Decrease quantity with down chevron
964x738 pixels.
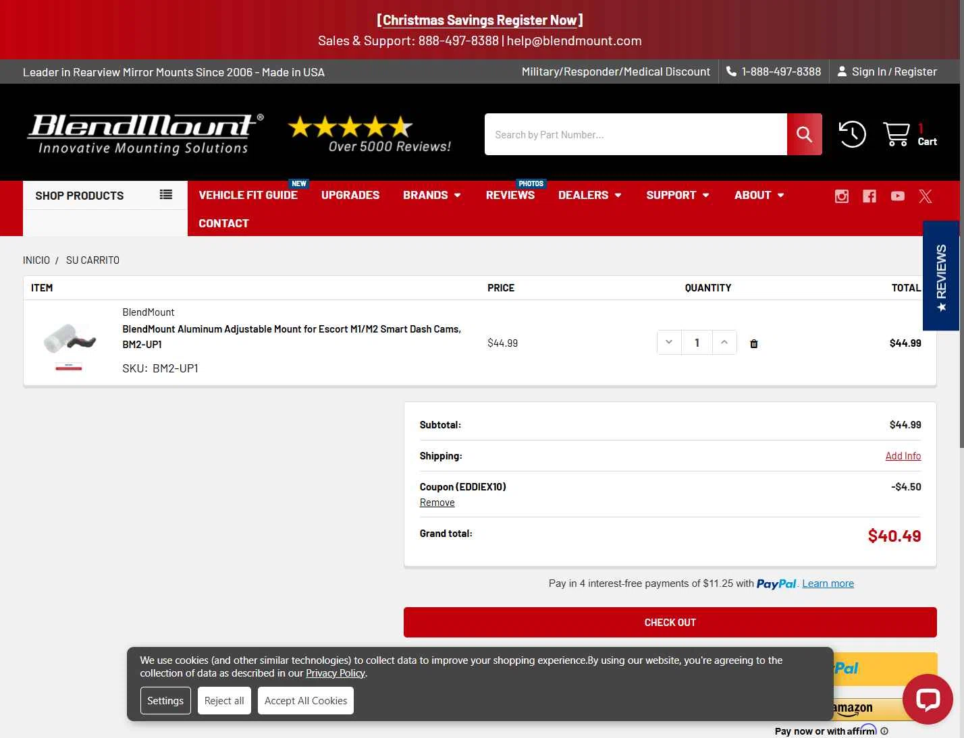669,342
